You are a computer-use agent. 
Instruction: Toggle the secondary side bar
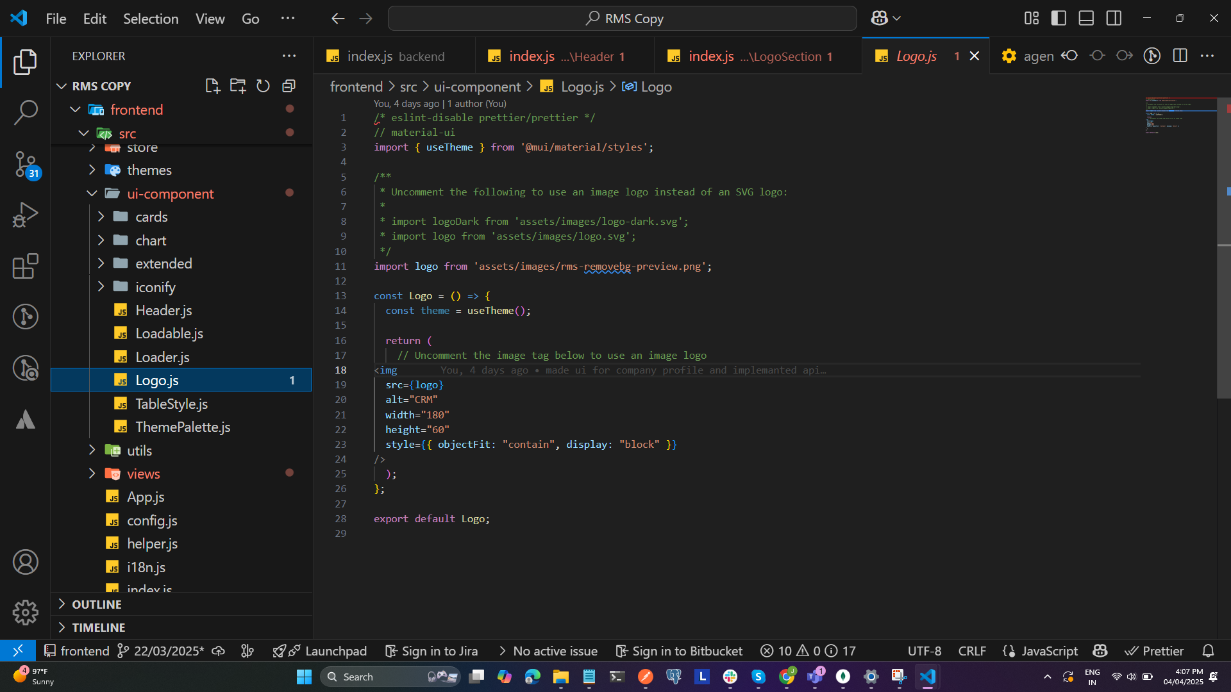point(1114,18)
